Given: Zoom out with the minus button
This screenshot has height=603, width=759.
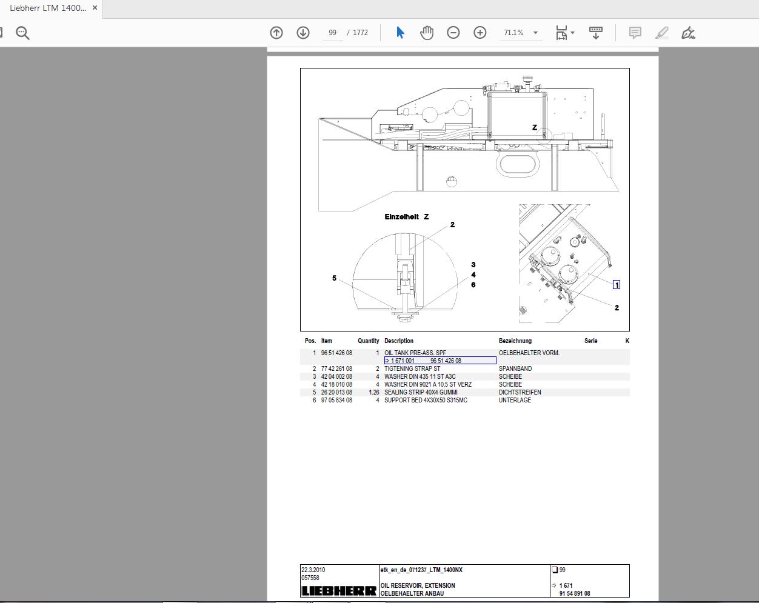Looking at the screenshot, I should click(x=453, y=33).
